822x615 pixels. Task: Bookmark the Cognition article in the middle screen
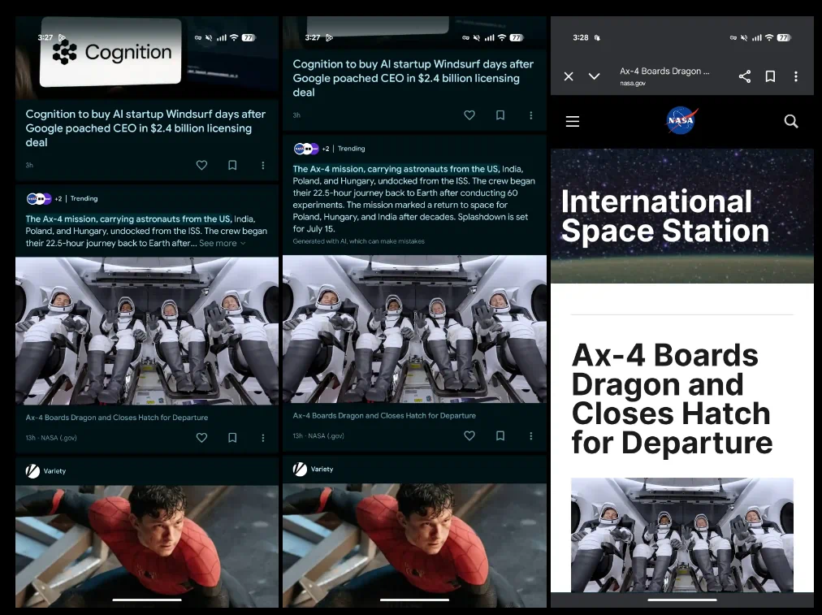[500, 115]
